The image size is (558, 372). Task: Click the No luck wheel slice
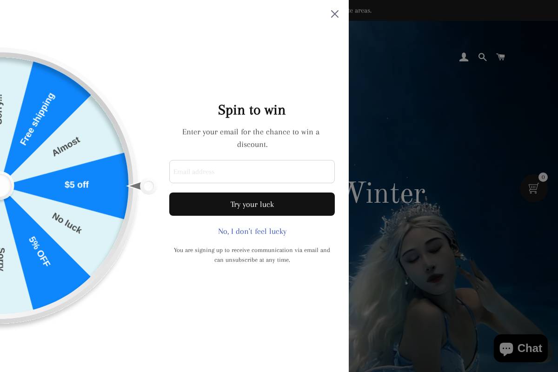click(67, 224)
